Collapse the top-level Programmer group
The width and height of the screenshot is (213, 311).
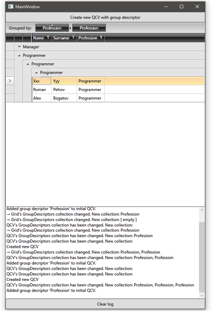pos(19,56)
